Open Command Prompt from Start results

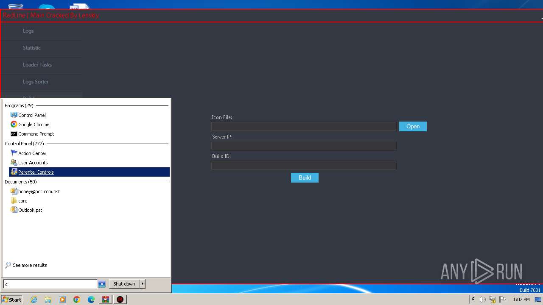[36, 134]
